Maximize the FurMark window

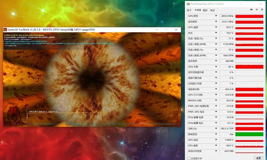coord(166,30)
